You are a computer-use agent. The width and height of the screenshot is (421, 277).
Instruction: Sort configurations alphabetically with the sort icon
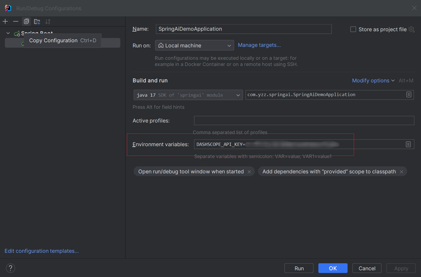(x=48, y=21)
